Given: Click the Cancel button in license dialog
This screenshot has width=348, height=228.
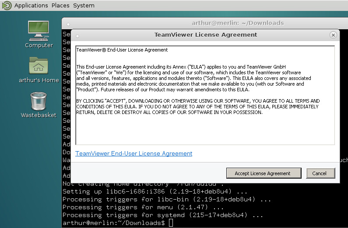Looking at the screenshot, I should pyautogui.click(x=320, y=173).
